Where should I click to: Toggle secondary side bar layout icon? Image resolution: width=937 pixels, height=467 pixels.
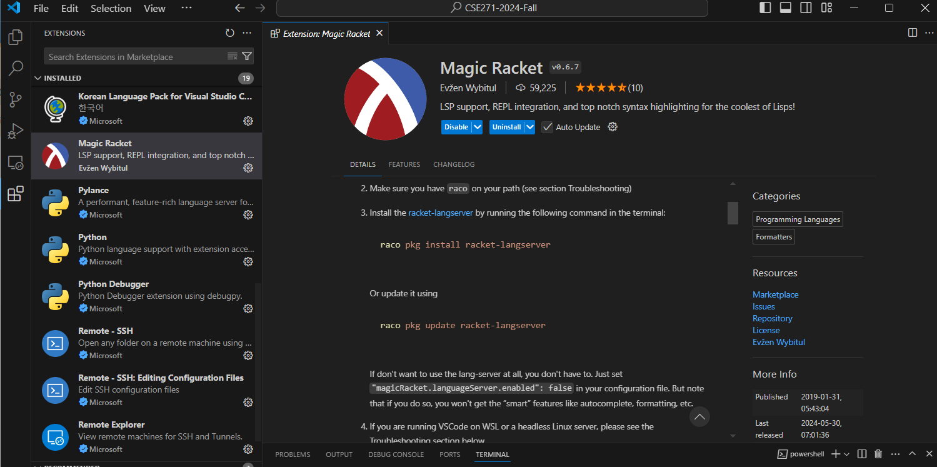tap(806, 8)
